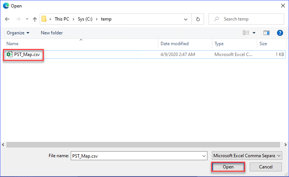Go up one folder level
This screenshot has height=177, width=289.
(x=35, y=19)
